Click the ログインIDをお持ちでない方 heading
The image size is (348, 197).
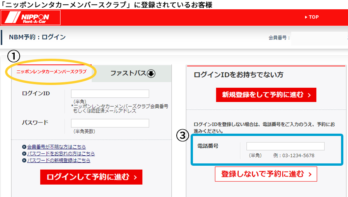coord(238,75)
